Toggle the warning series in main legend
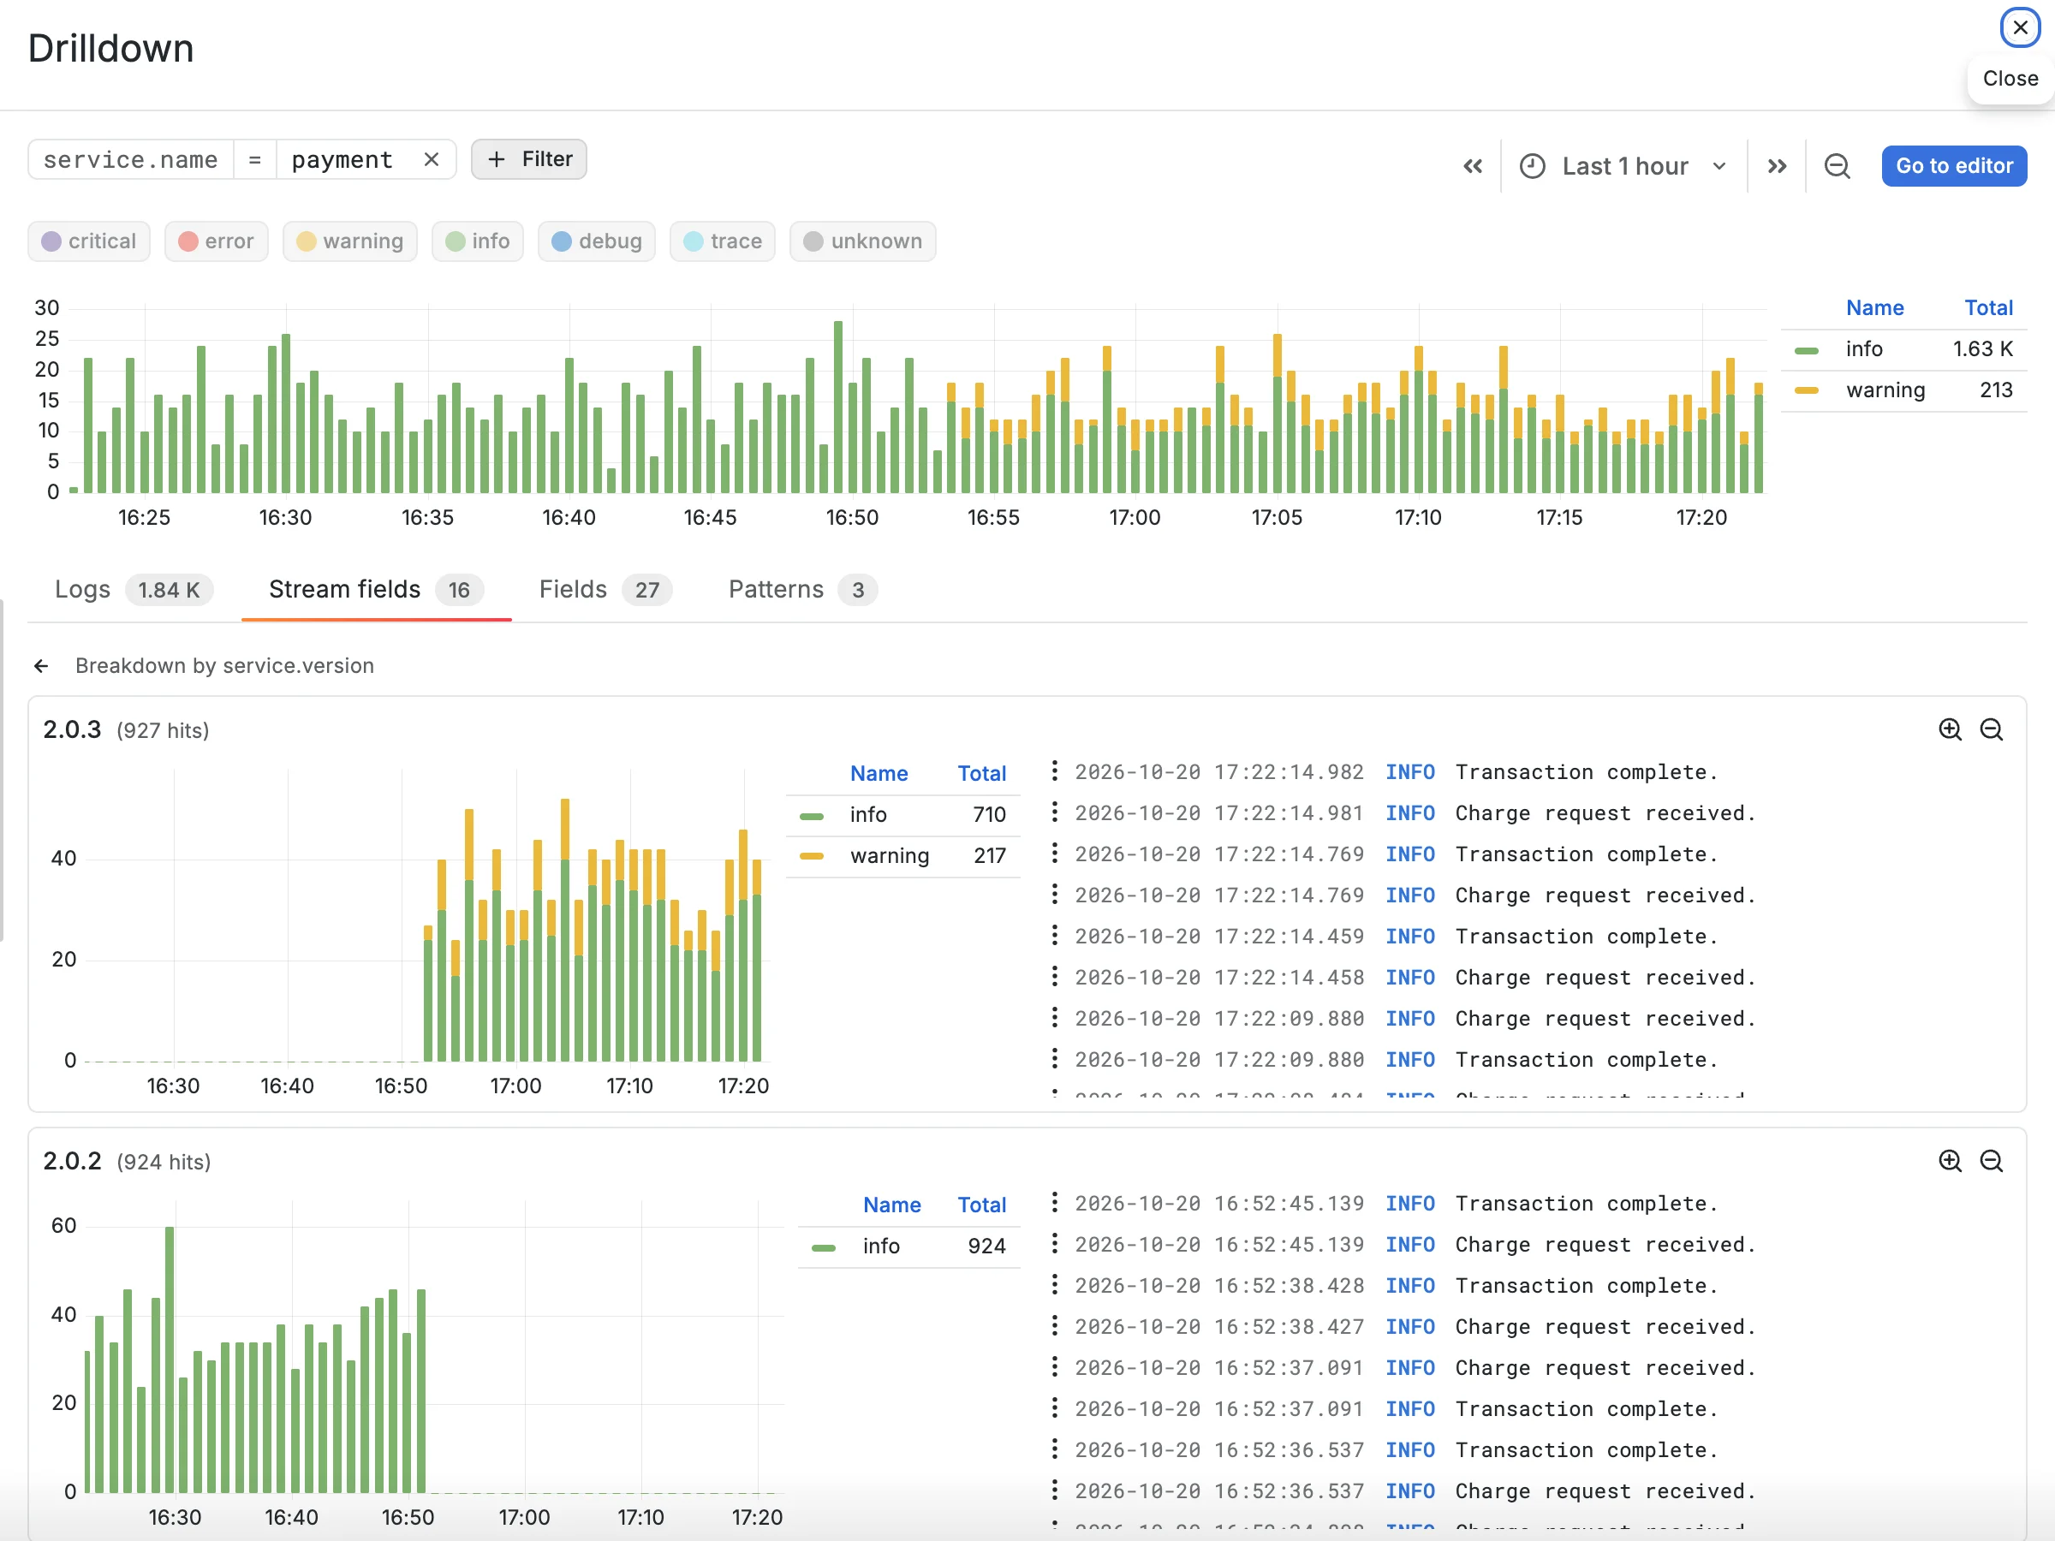Image resolution: width=2055 pixels, height=1541 pixels. pos(1903,390)
